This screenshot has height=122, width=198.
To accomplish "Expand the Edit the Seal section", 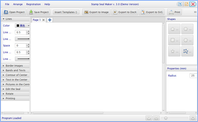I will (15, 89).
